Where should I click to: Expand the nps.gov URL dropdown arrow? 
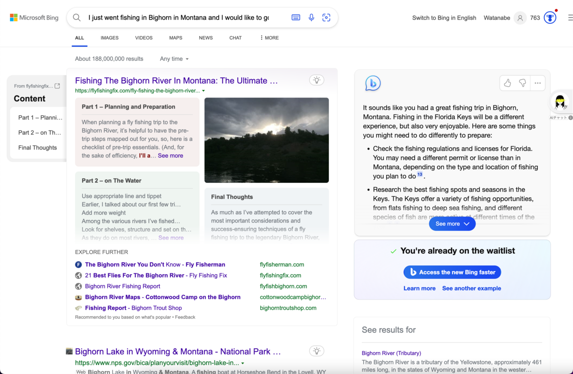tap(243, 363)
